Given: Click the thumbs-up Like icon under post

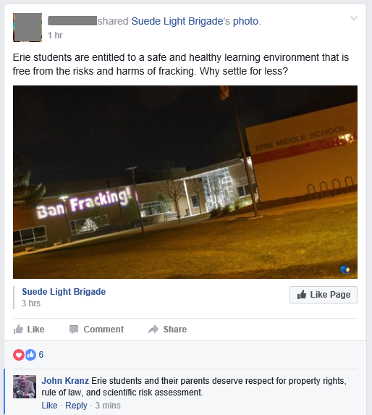Looking at the screenshot, I should point(18,330).
